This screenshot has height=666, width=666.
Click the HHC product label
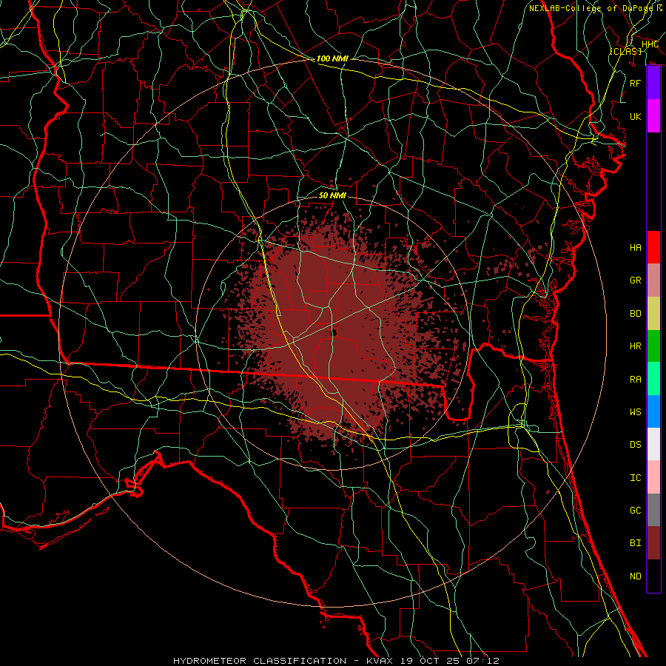pyautogui.click(x=650, y=44)
